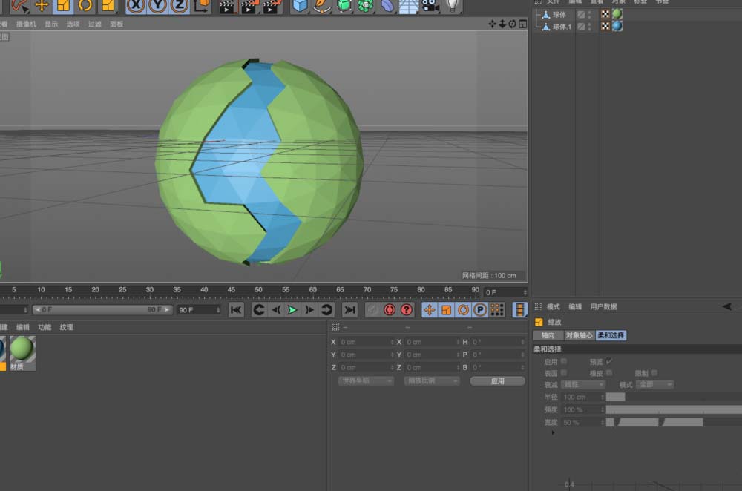Select the Move tool
Image resolution: width=742 pixels, height=491 pixels.
pyautogui.click(x=42, y=6)
